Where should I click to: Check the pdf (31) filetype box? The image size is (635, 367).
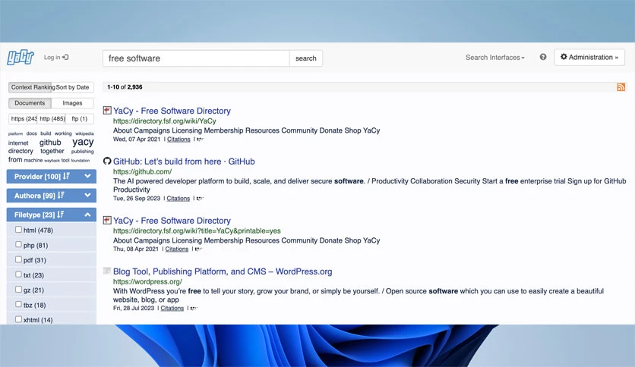18,259
